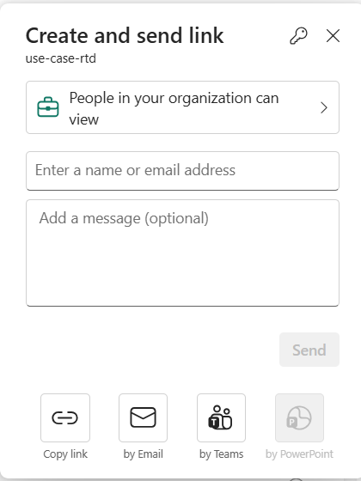The width and height of the screenshot is (361, 481).
Task: Click into the optional message box
Action: [182, 253]
